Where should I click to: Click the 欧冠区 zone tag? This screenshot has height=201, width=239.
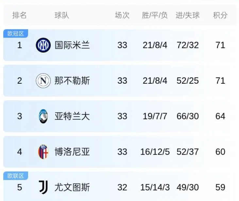click(16, 34)
